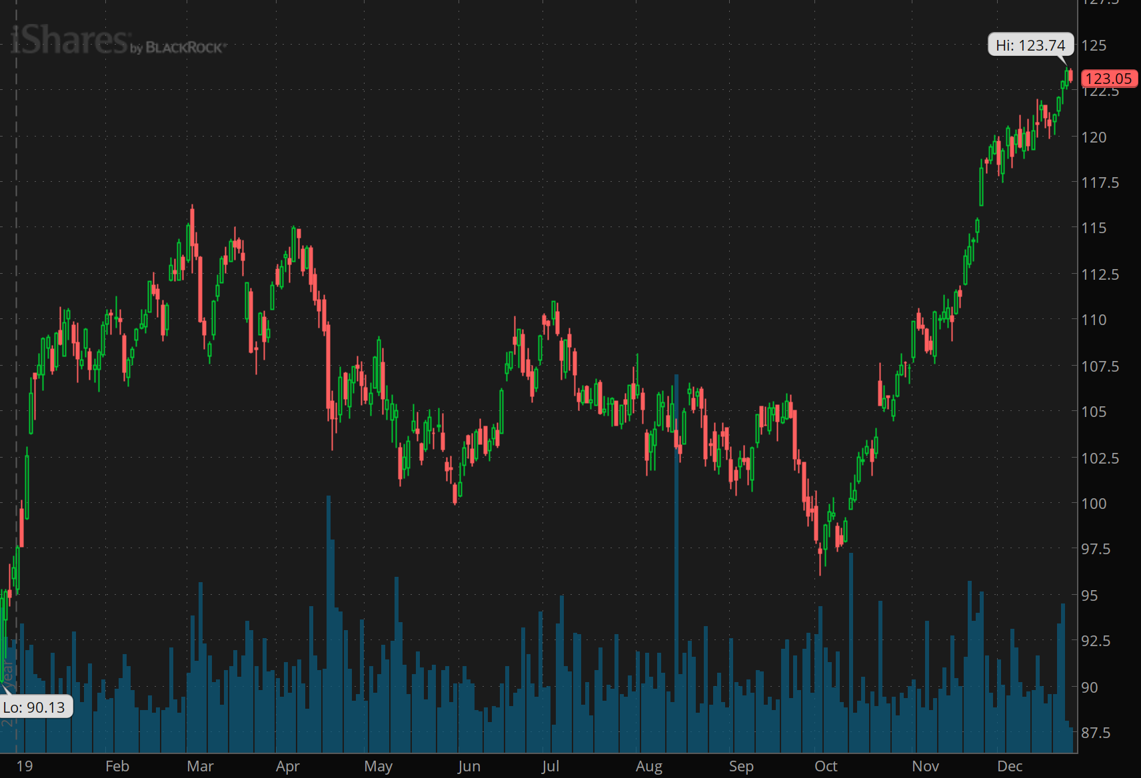This screenshot has width=1141, height=778.
Task: Click the 87.5 price axis label
Action: pos(1096,733)
